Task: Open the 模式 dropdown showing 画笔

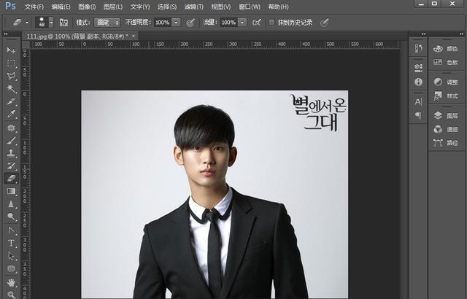Action: click(x=107, y=23)
